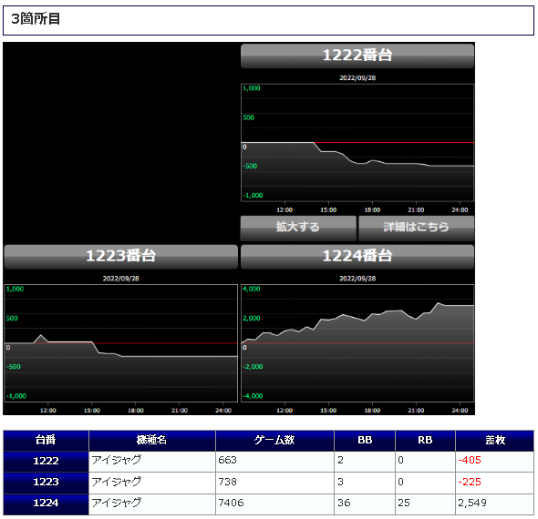Select table row number 1223
This screenshot has height=519, width=538.
point(269,483)
